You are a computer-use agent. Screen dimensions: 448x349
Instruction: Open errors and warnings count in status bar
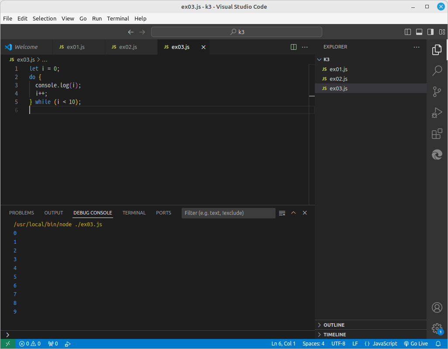pos(30,344)
